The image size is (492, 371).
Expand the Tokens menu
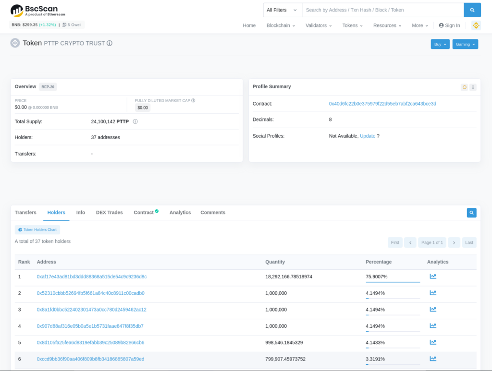click(x=352, y=25)
